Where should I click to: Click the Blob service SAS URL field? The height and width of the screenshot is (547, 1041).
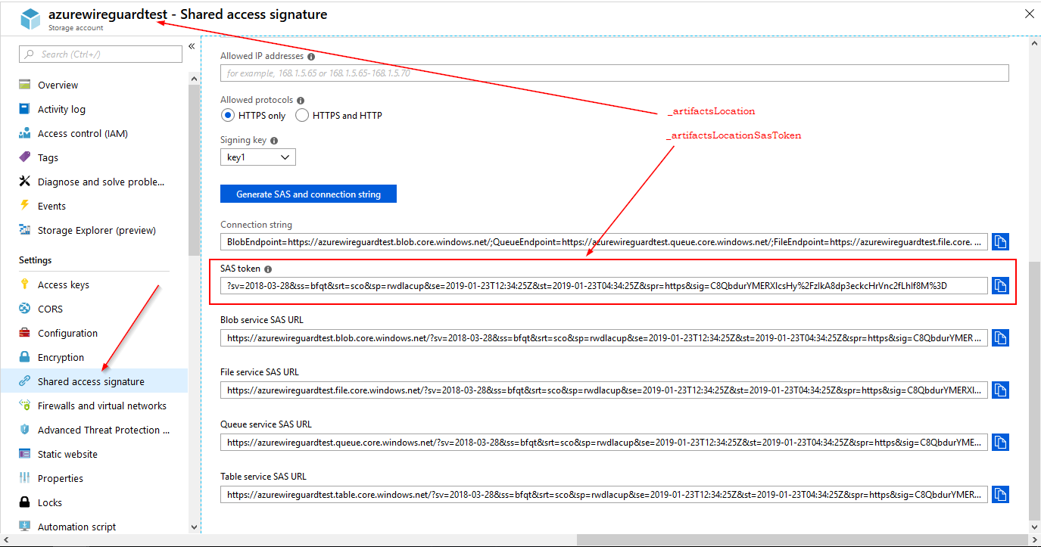coord(604,337)
